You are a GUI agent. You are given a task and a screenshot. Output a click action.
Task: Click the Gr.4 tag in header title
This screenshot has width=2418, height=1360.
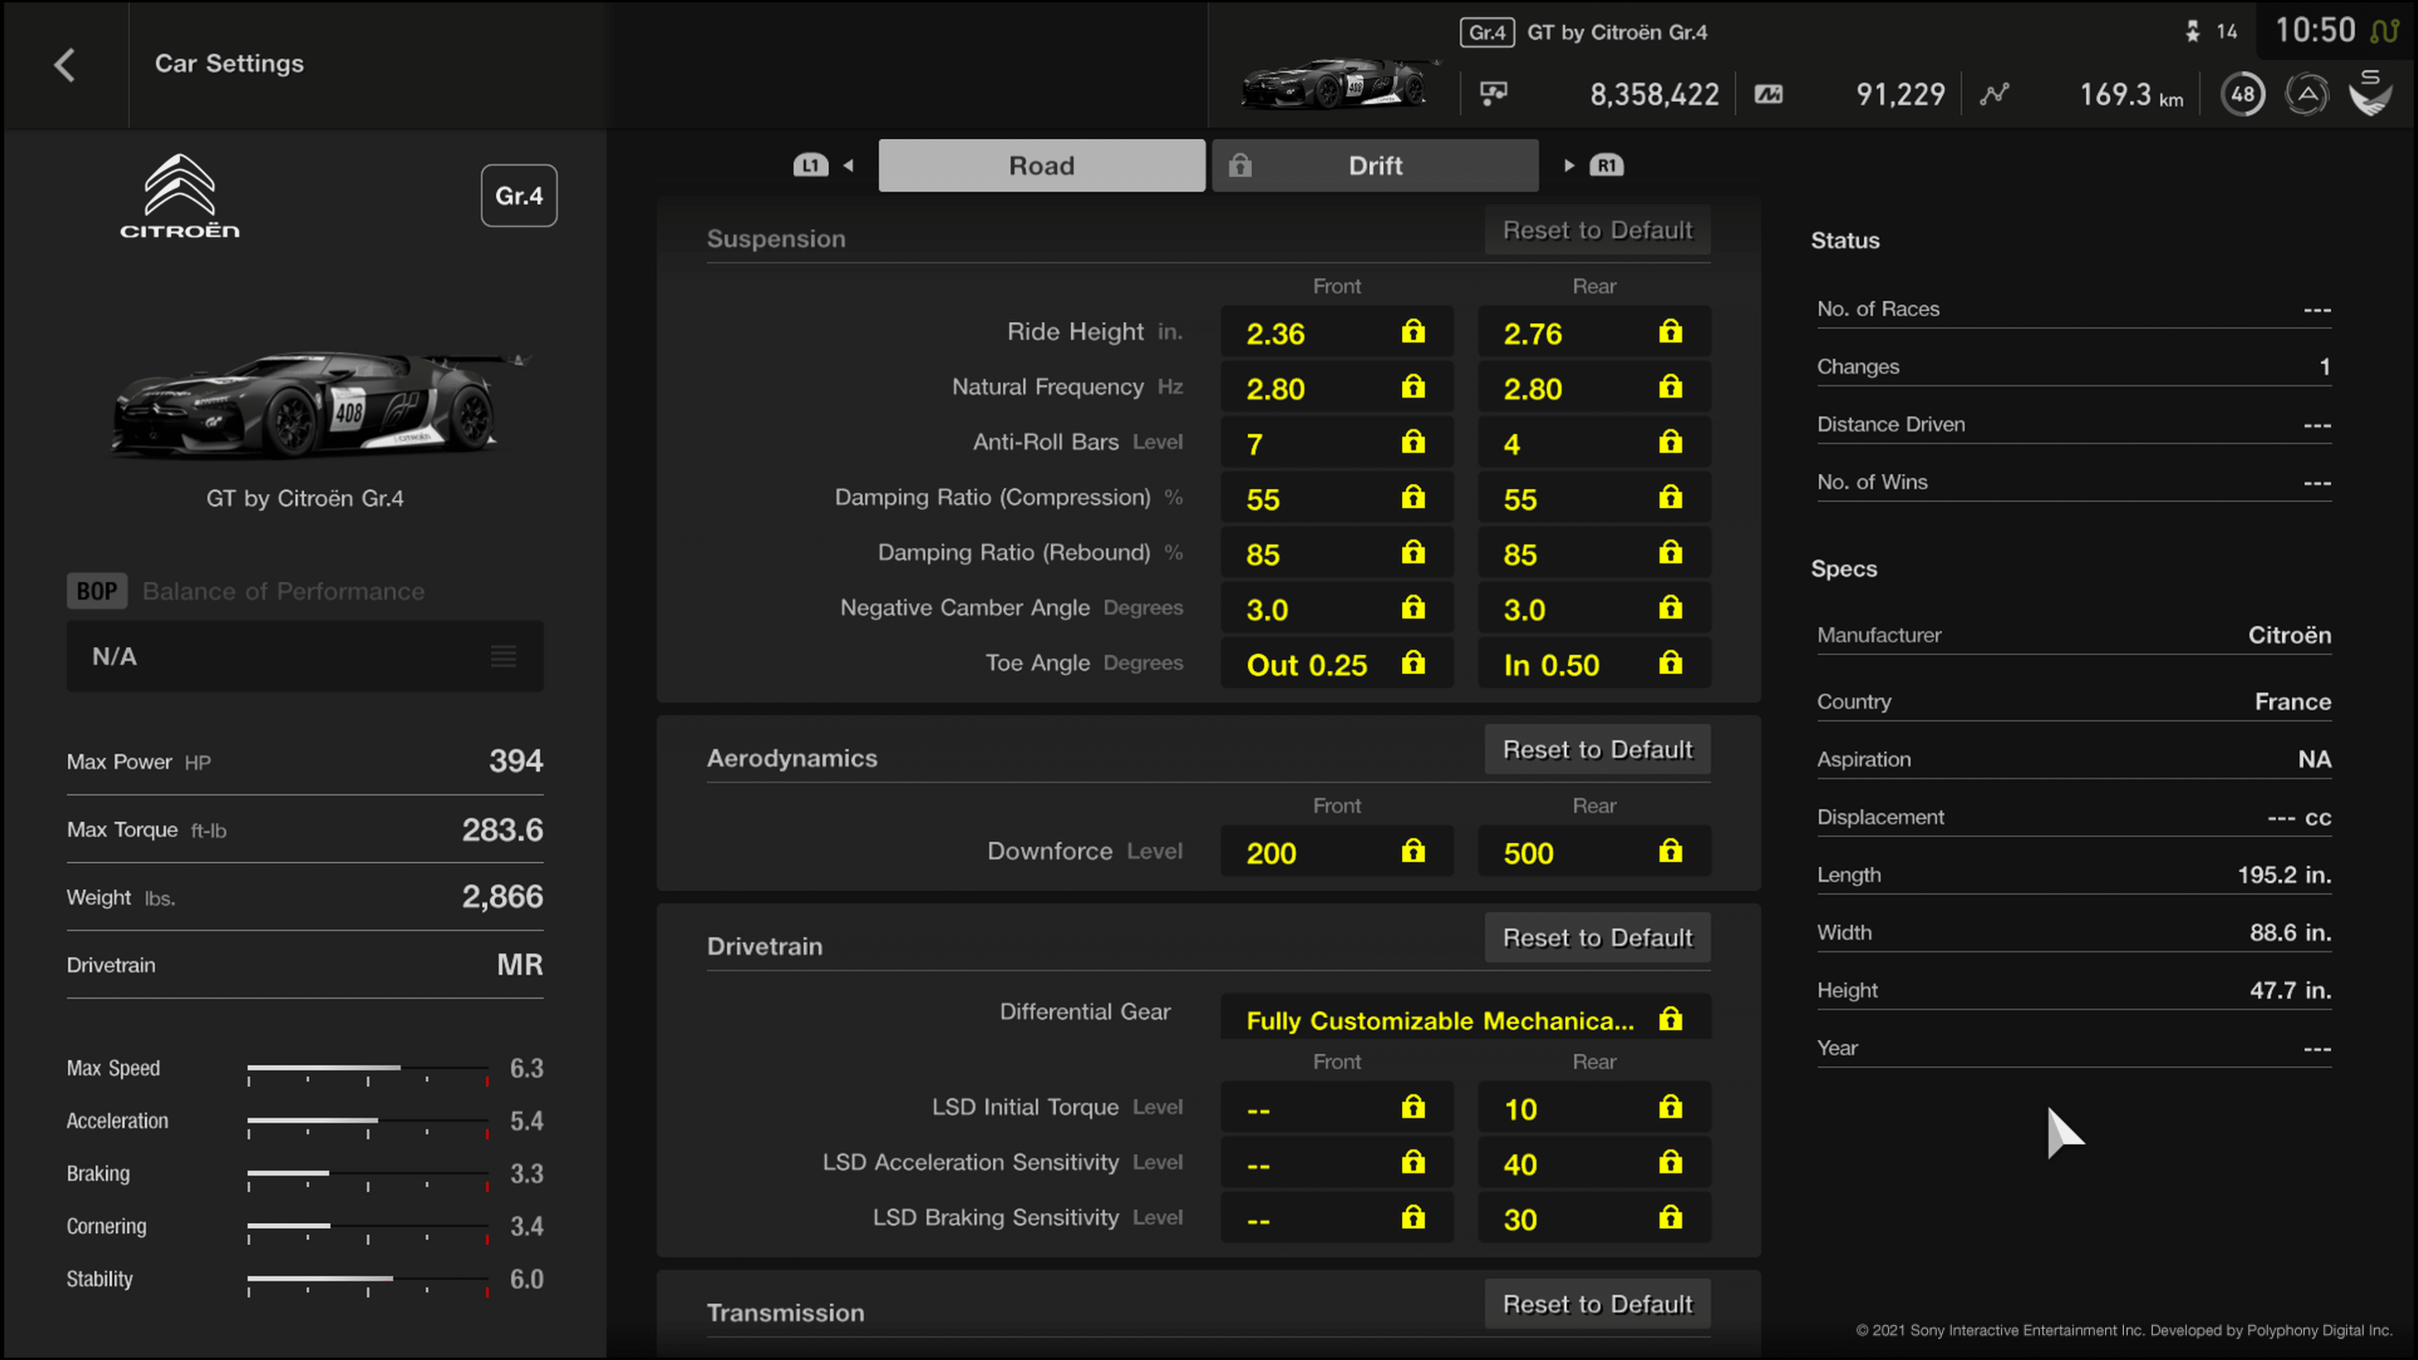pyautogui.click(x=1487, y=33)
